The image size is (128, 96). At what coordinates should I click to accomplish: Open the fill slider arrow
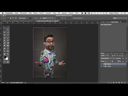(126, 61)
